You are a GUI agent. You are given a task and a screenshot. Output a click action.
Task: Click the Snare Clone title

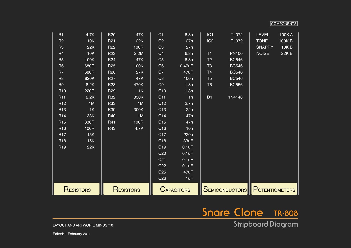coord(232,212)
